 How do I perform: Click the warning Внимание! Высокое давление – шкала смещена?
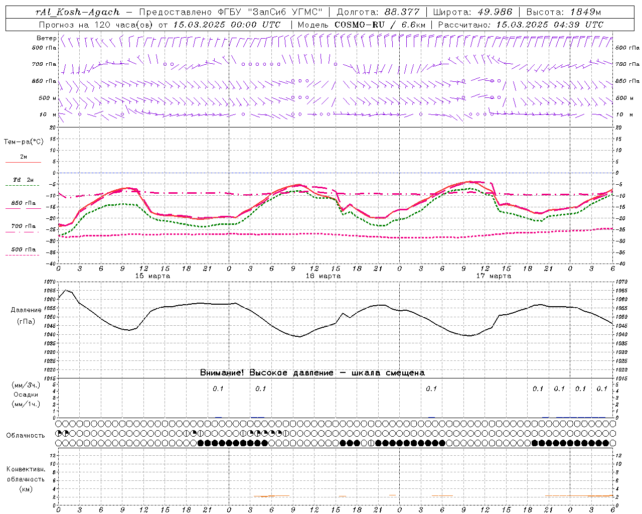coord(312,372)
